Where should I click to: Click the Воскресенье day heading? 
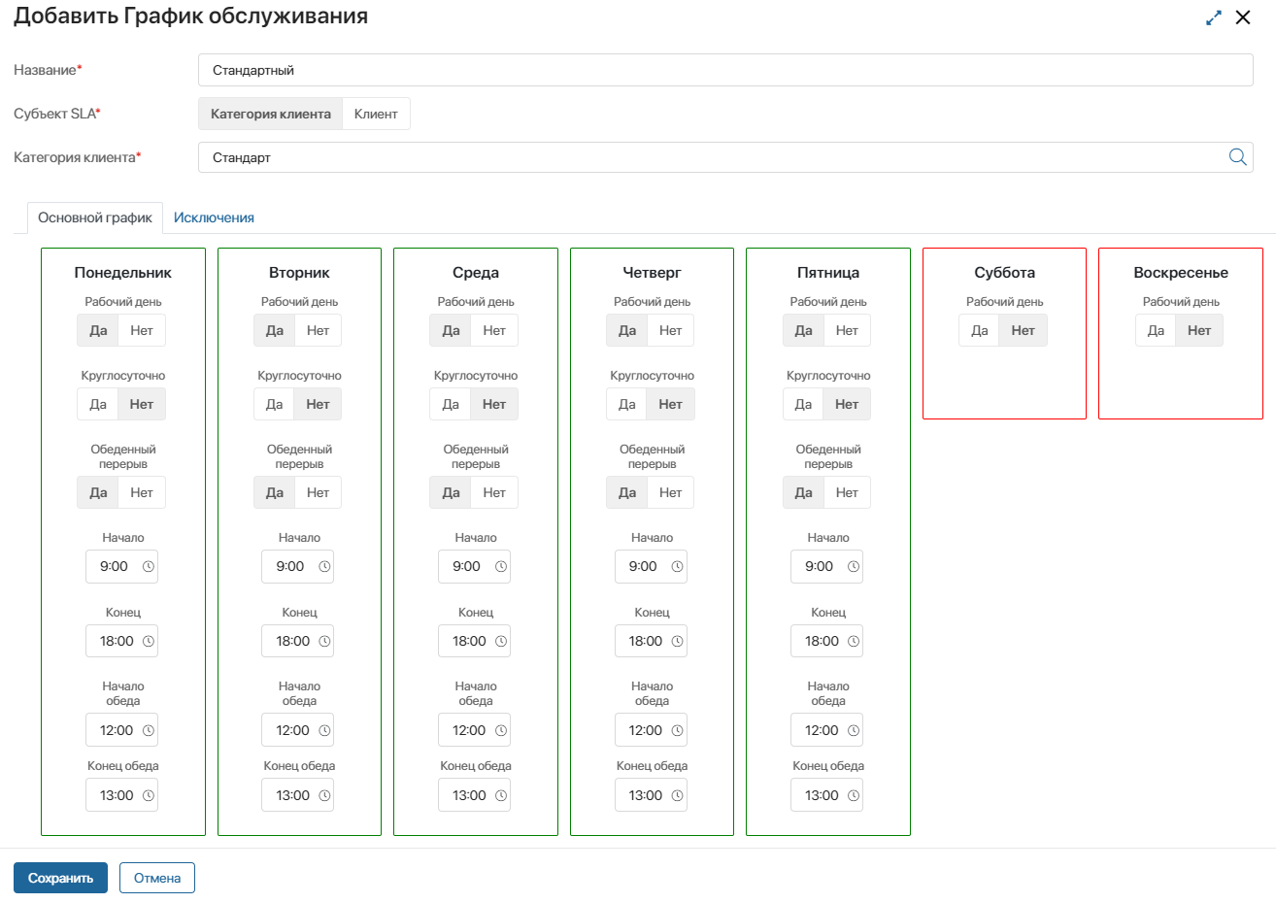coord(1181,273)
